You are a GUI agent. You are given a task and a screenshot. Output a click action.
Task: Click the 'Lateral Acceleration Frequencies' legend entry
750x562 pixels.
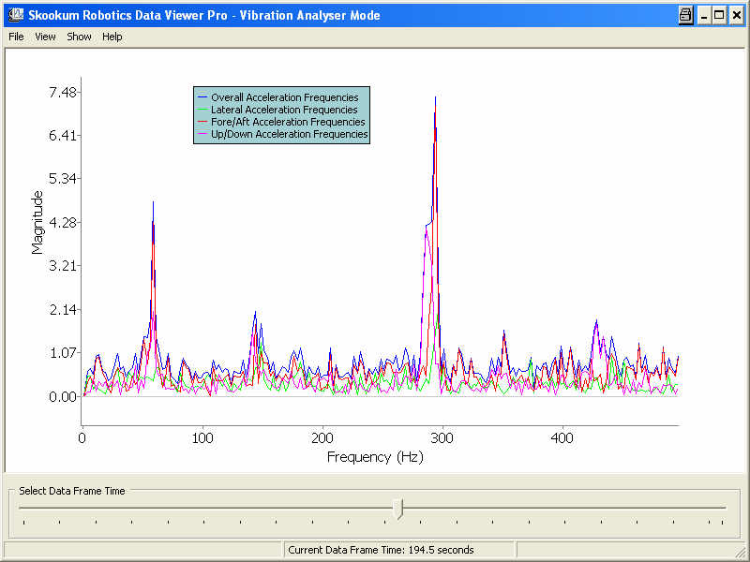pyautogui.click(x=277, y=110)
